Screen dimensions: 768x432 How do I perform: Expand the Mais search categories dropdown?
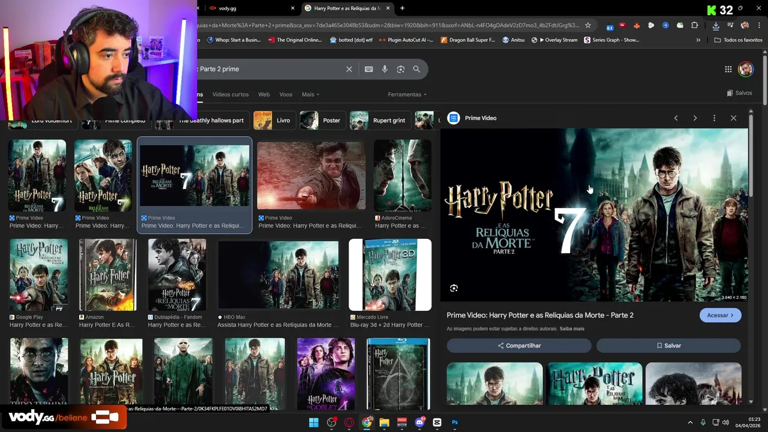click(x=311, y=94)
